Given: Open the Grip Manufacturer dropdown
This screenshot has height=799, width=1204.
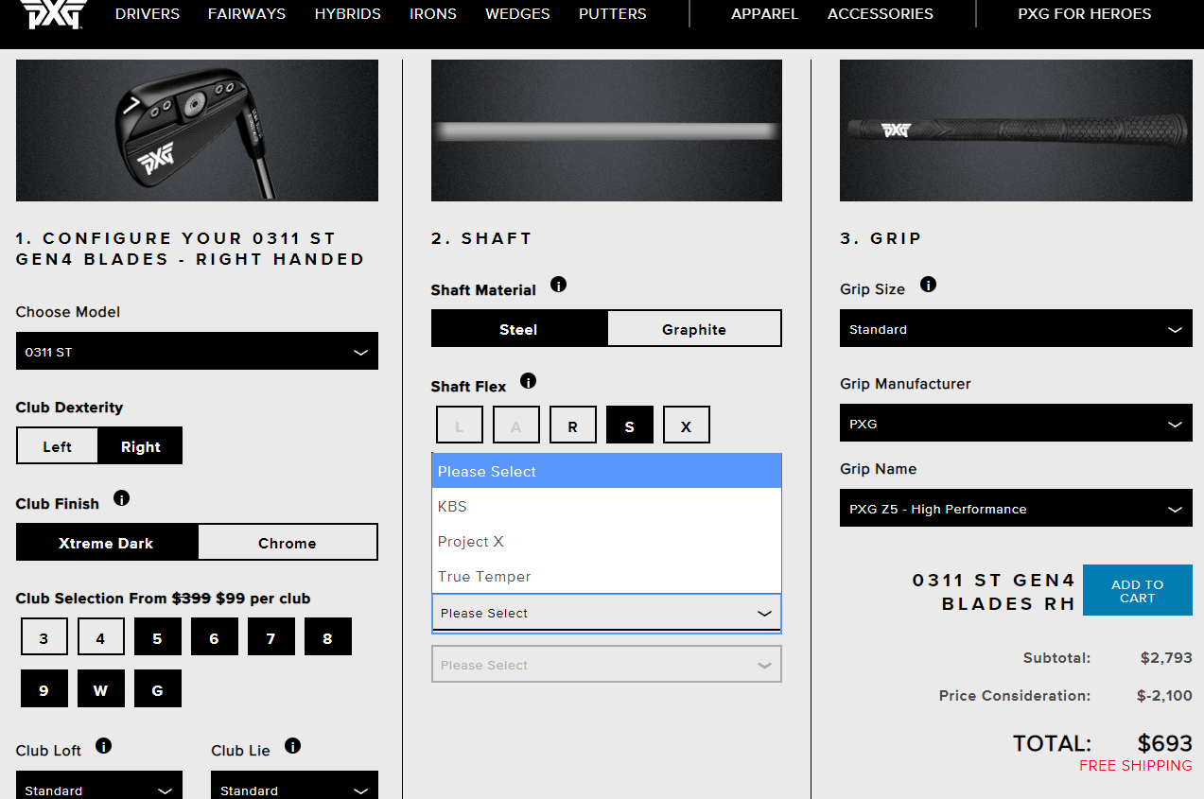Looking at the screenshot, I should click(x=1015, y=424).
